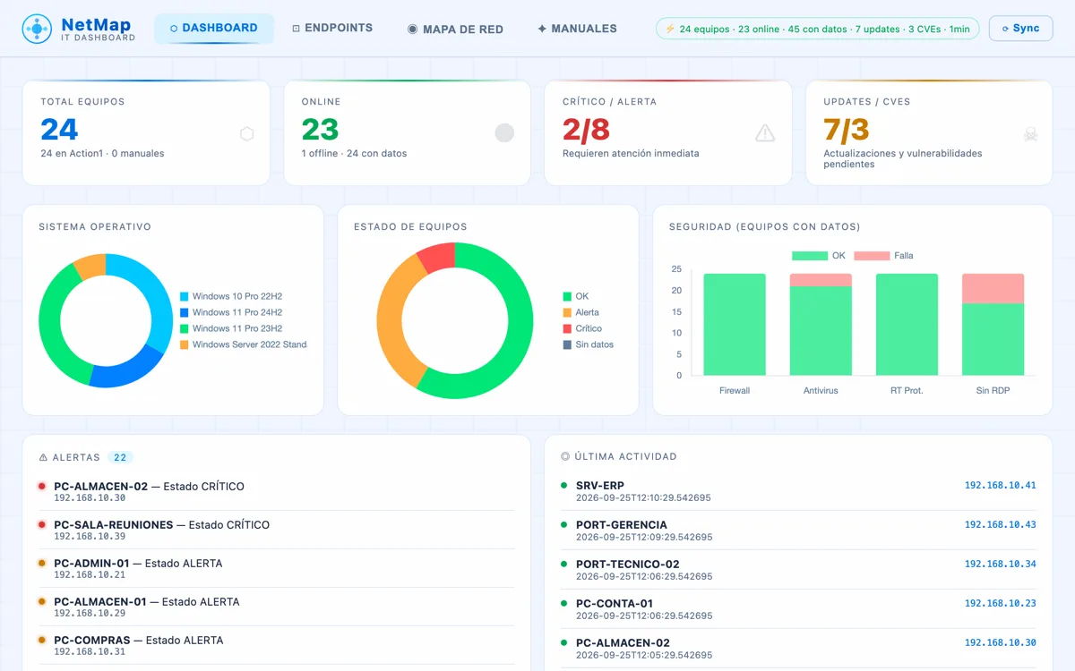The width and height of the screenshot is (1075, 671).
Task: Toggle Windows 11 Pro 23H2 legend swatch
Action: pyautogui.click(x=185, y=328)
